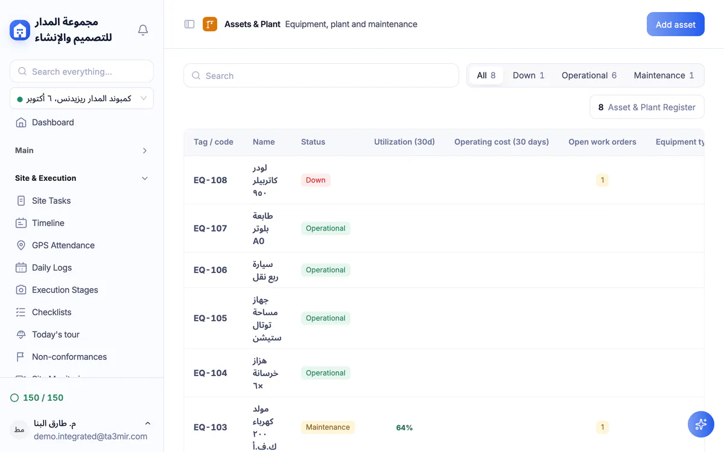Click the orange Assets & Plant crane icon
This screenshot has width=724, height=452.
[x=210, y=24]
